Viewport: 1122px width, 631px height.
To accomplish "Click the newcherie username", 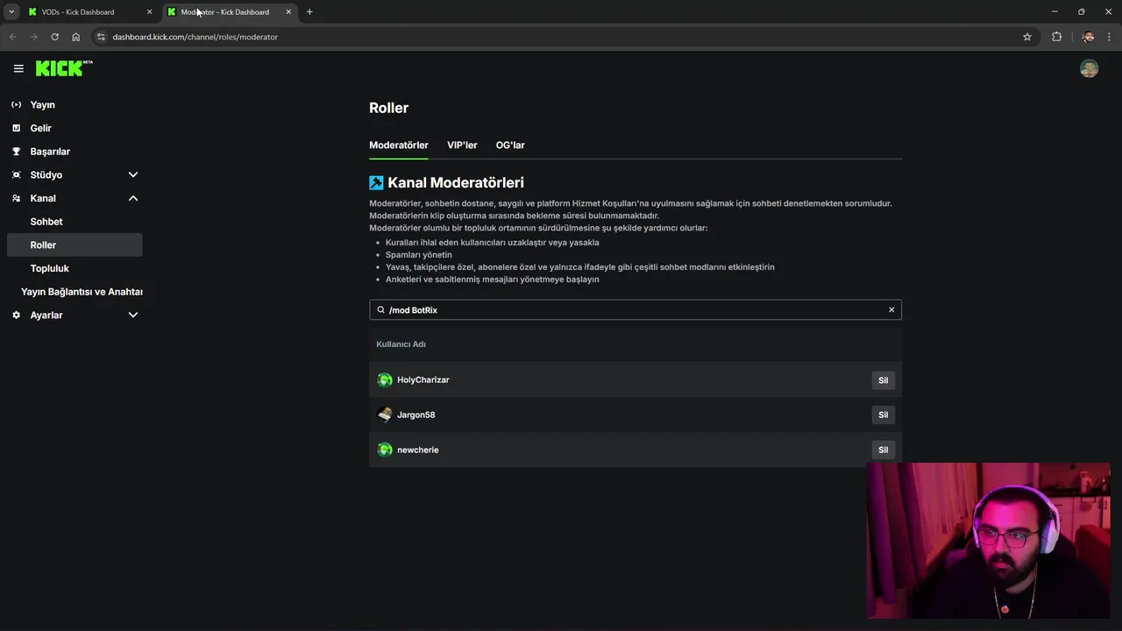I will (x=418, y=450).
